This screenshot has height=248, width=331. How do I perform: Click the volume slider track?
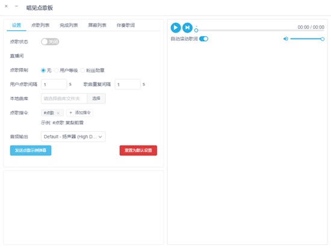[306, 39]
